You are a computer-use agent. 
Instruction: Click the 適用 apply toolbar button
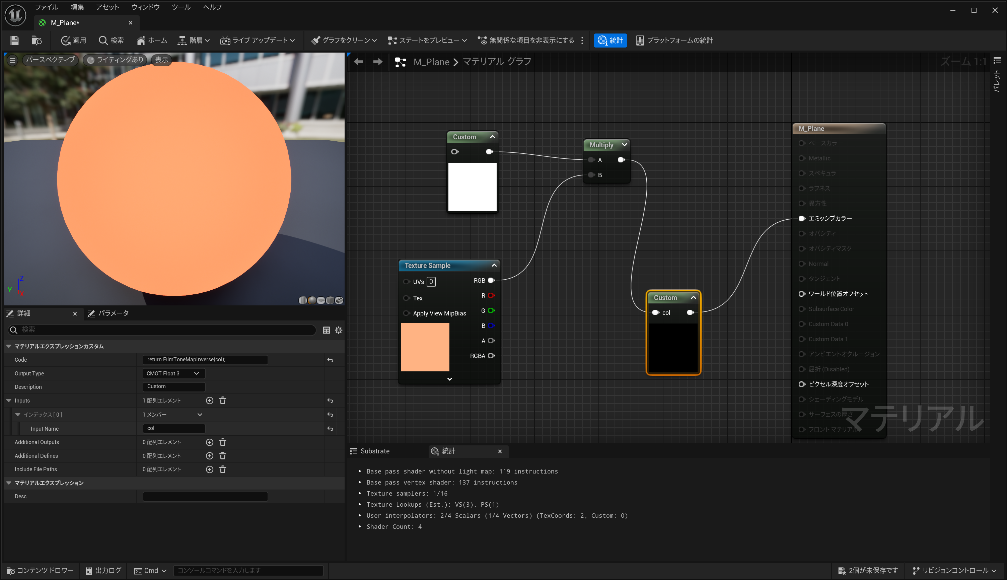[74, 40]
